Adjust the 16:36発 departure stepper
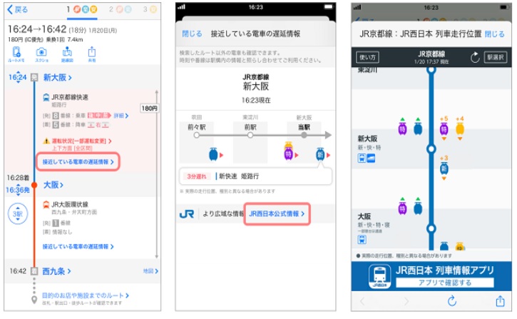Image resolution: width=517 pixels, height=319 pixels. tap(18, 190)
